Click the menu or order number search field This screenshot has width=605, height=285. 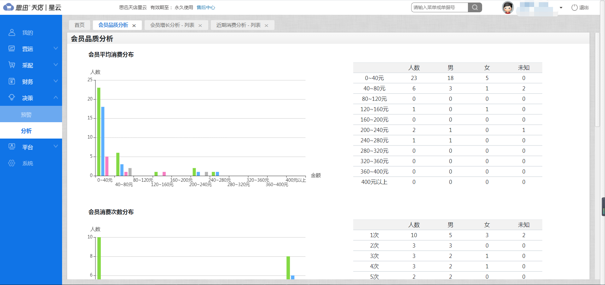[440, 8]
